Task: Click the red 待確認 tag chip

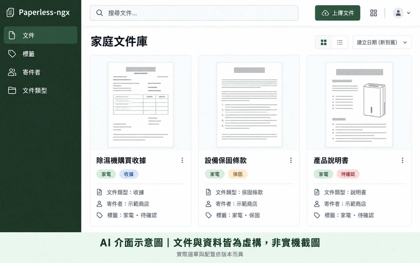Action: (348, 174)
